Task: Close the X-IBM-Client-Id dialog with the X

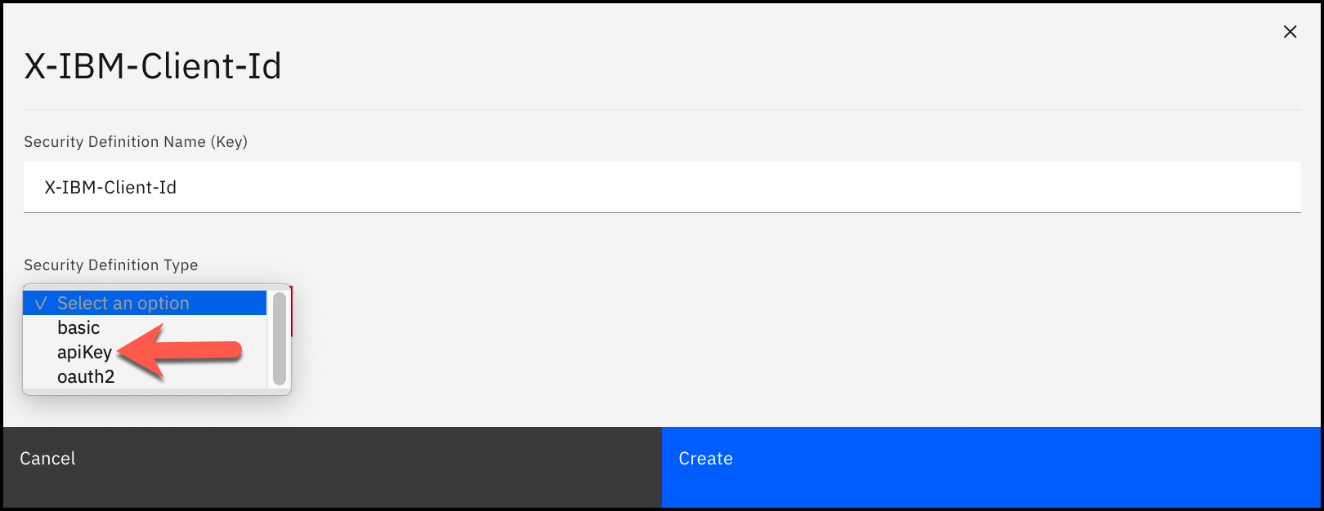Action: [x=1290, y=32]
